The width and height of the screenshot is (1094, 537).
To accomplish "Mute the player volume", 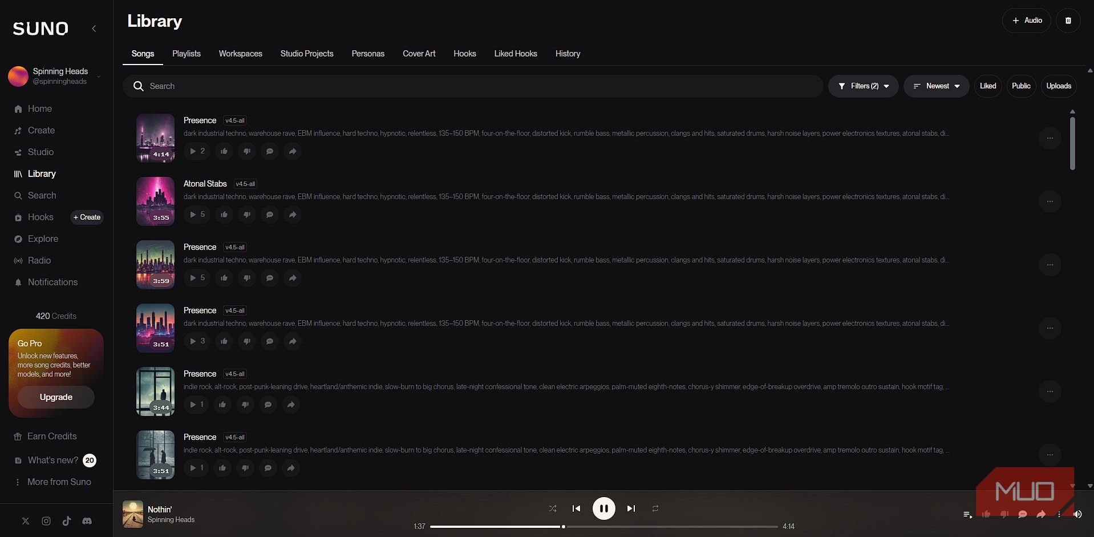I will pyautogui.click(x=1077, y=514).
